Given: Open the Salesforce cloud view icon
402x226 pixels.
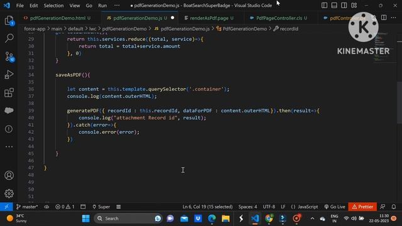Looking at the screenshot, I should (x=9, y=110).
